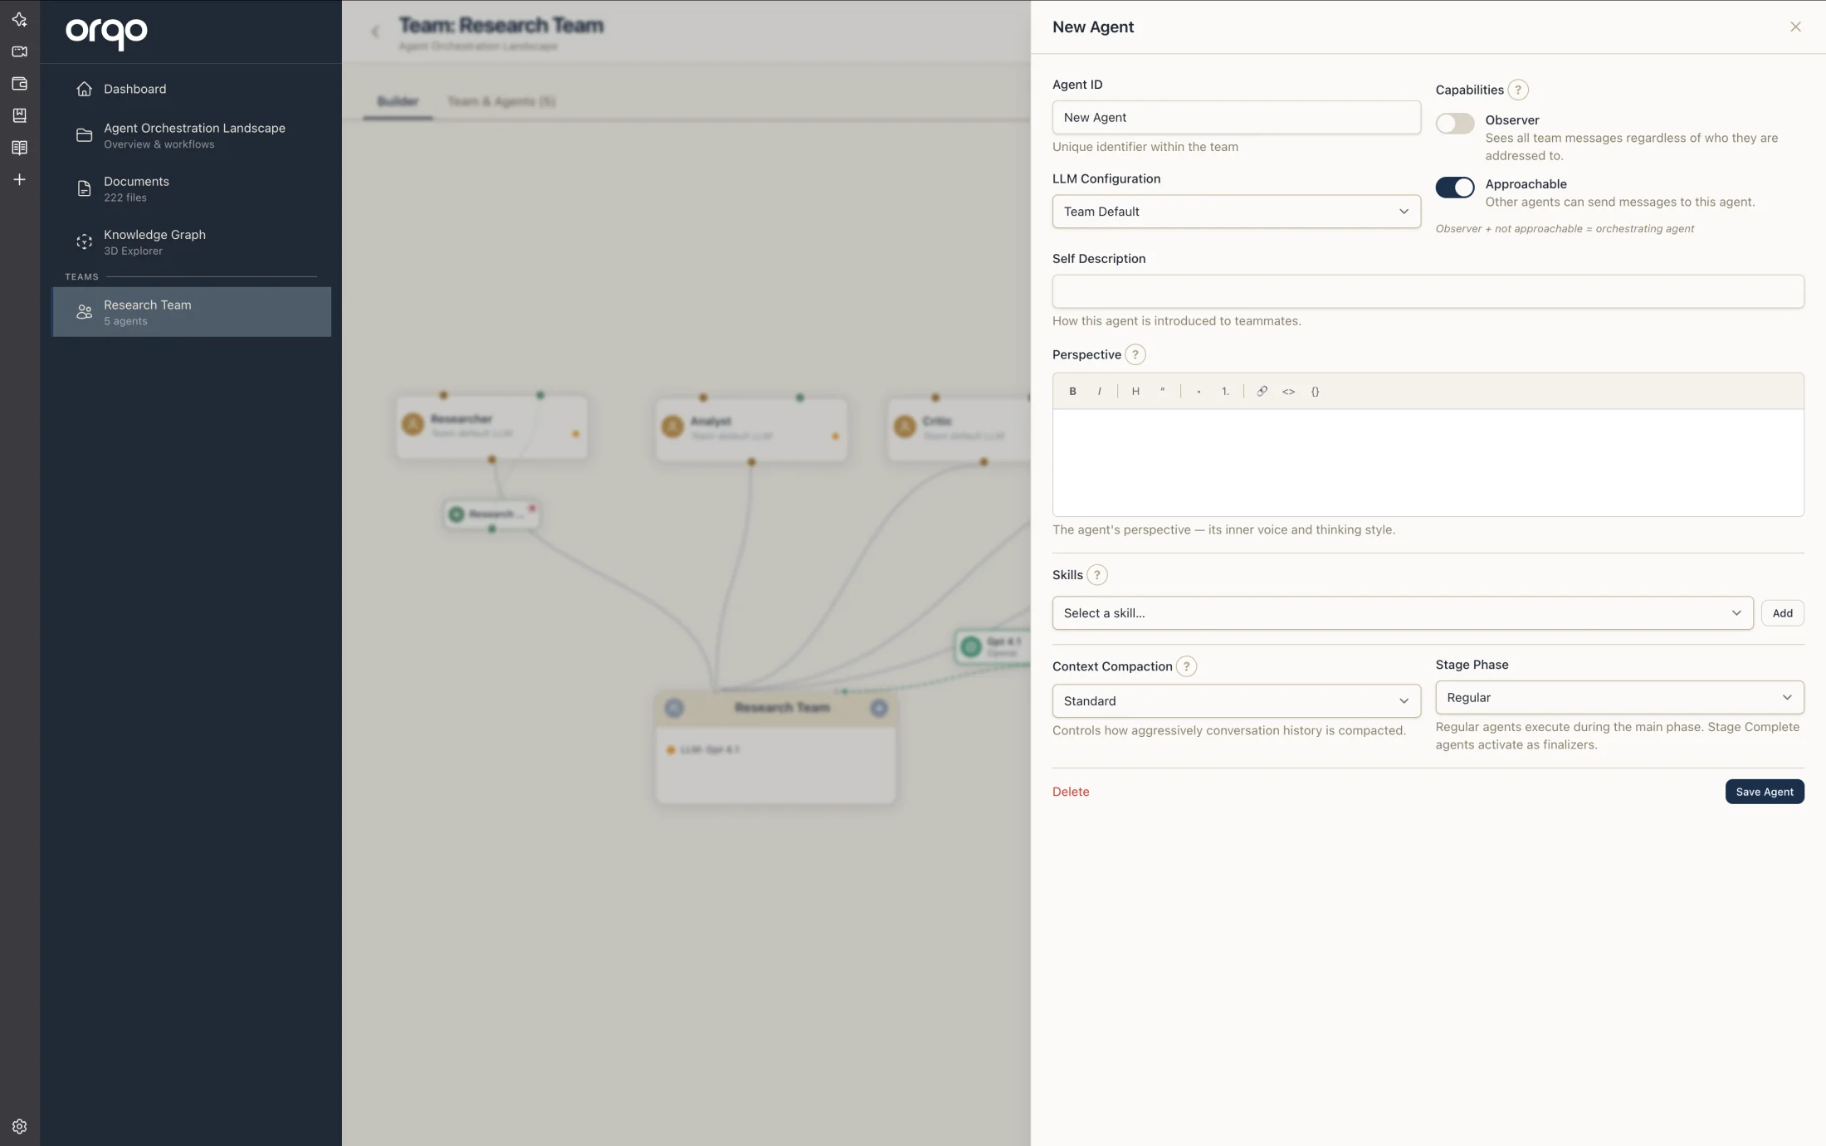Image resolution: width=1826 pixels, height=1146 pixels.
Task: Click the red Delete link
Action: pos(1071,792)
